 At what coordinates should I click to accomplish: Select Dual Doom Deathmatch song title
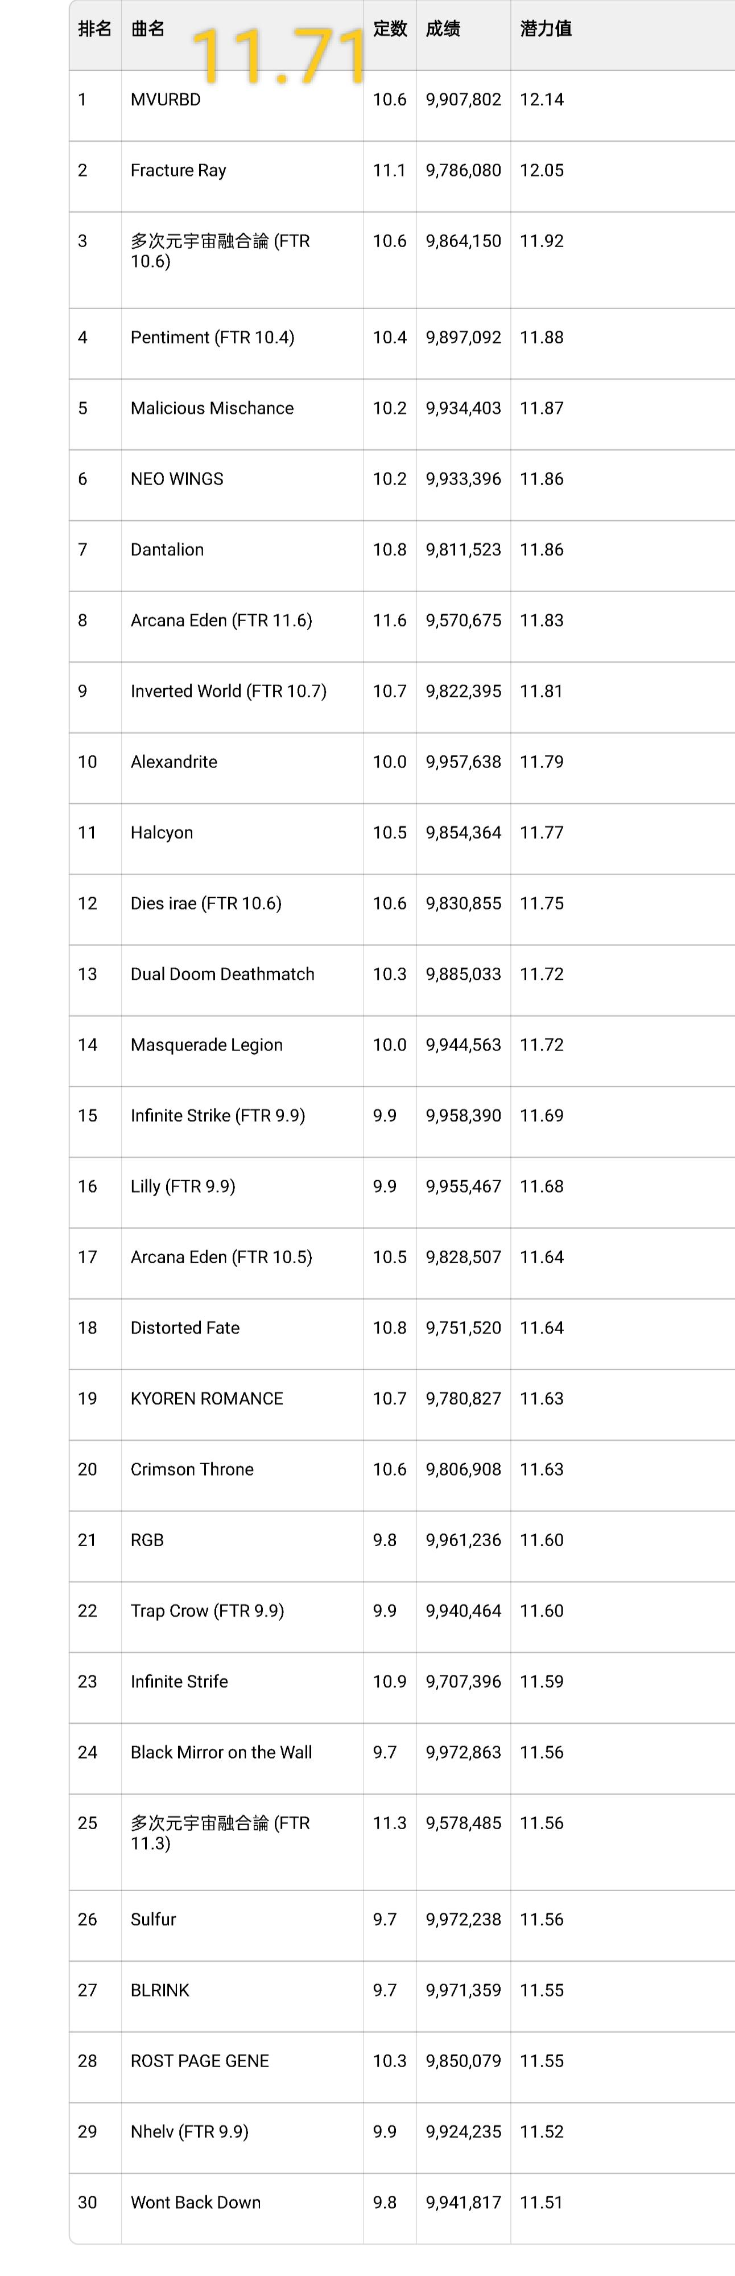pos(222,973)
